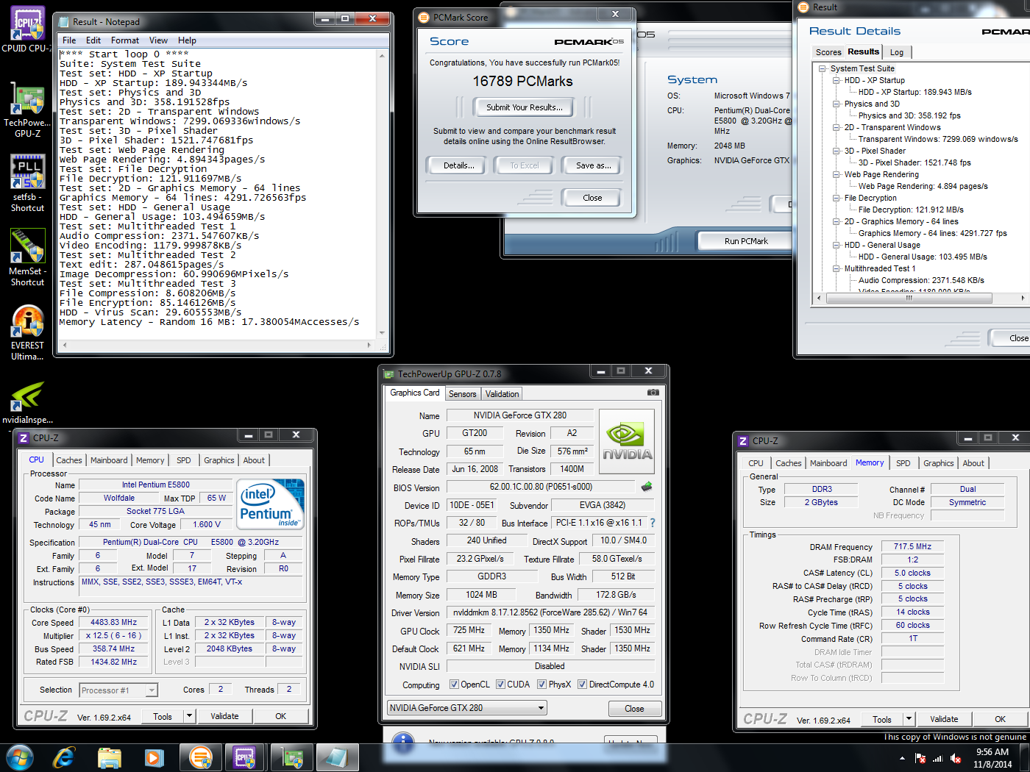The height and width of the screenshot is (772, 1030).
Task: Open the Processor #1 selection dropdown
Action: tap(118, 690)
